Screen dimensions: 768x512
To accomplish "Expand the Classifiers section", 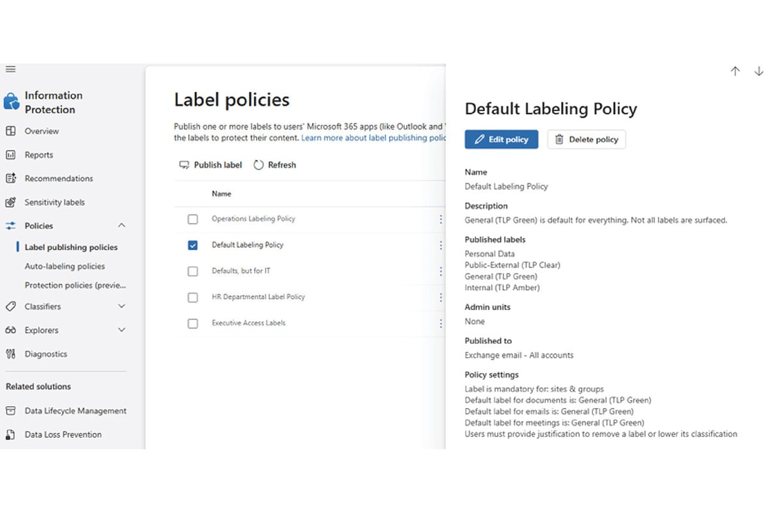I will point(122,306).
